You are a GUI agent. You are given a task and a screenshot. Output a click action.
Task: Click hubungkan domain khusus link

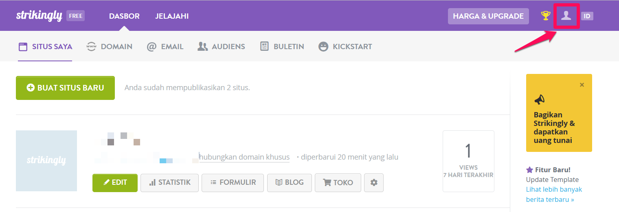click(x=245, y=157)
